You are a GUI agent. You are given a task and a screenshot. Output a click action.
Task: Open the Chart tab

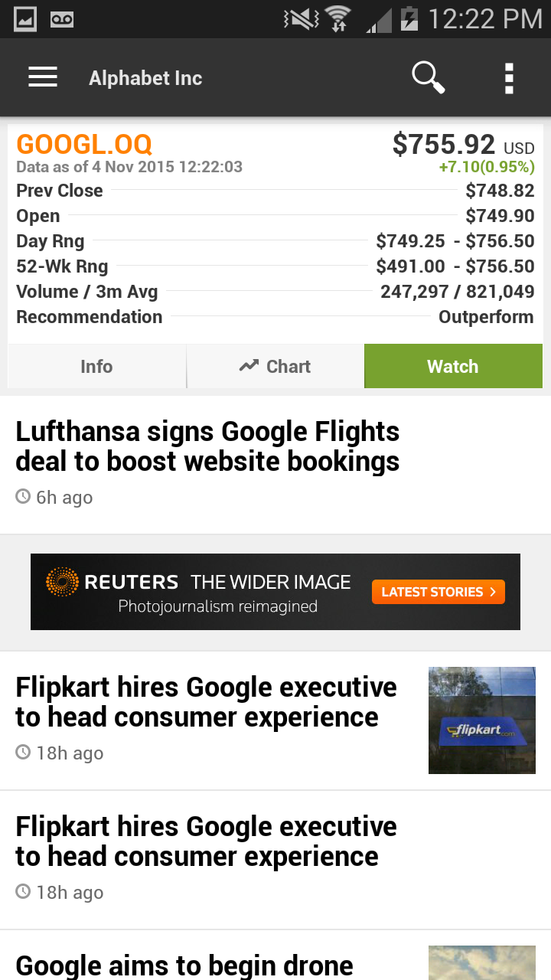[x=275, y=367]
